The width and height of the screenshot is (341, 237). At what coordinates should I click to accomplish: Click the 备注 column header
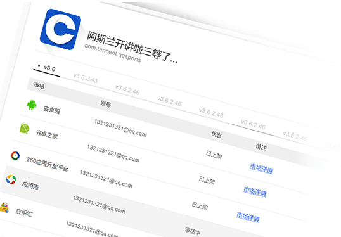pos(261,147)
